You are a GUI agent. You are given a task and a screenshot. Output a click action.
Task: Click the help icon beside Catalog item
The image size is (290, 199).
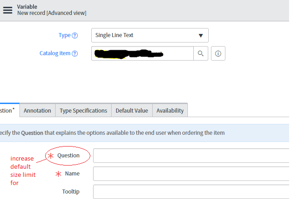coord(75,53)
